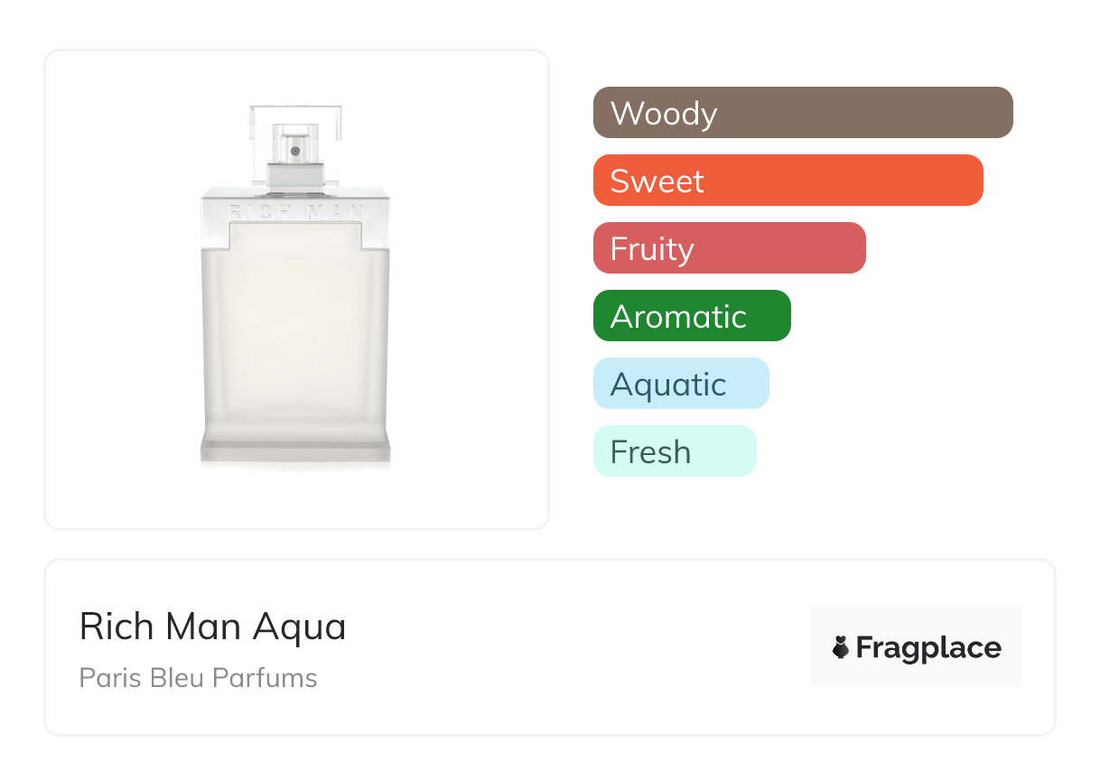The height and width of the screenshot is (780, 1100).
Task: Select the orange Sweet accord bar
Action: tap(788, 181)
